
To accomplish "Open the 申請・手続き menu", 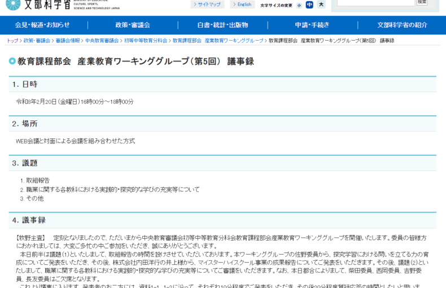I will [x=312, y=25].
